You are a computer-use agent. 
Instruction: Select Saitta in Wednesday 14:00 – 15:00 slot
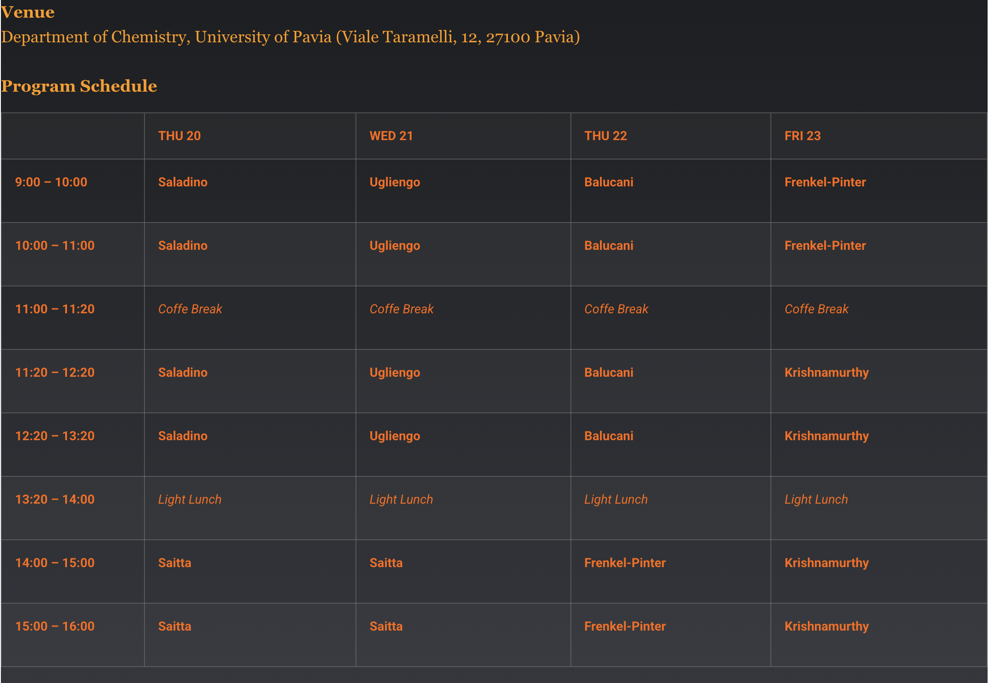(x=386, y=563)
